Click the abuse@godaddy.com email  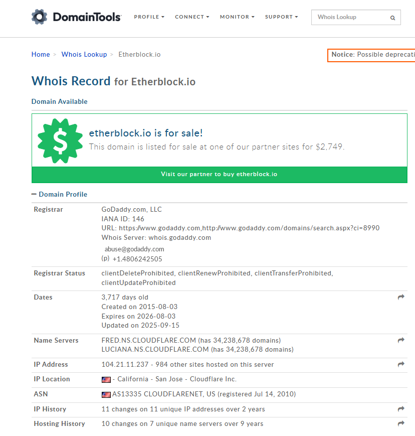point(134,249)
